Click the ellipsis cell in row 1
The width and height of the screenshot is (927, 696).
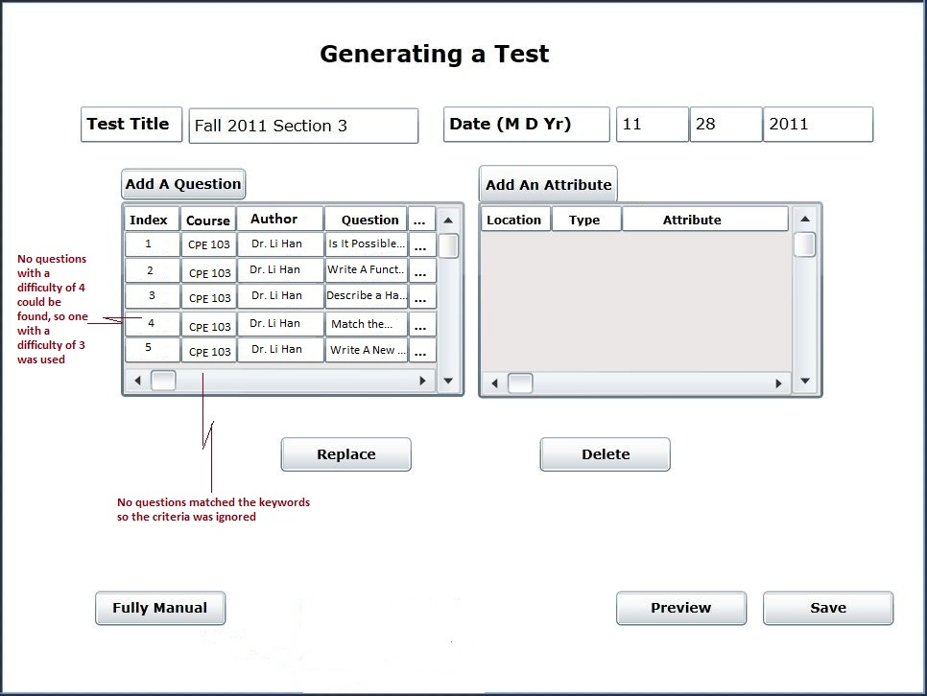pos(420,245)
